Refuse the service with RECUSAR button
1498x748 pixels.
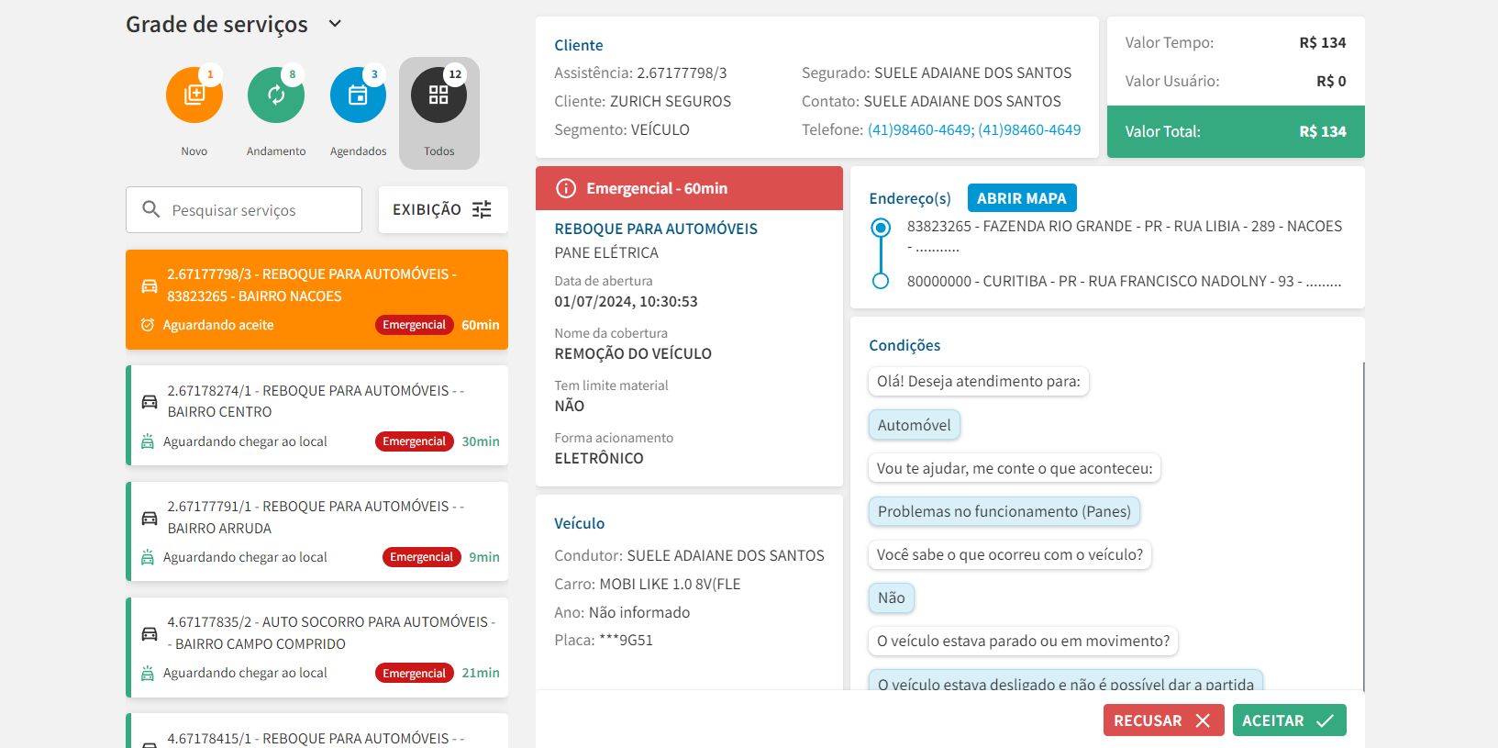point(1161,720)
